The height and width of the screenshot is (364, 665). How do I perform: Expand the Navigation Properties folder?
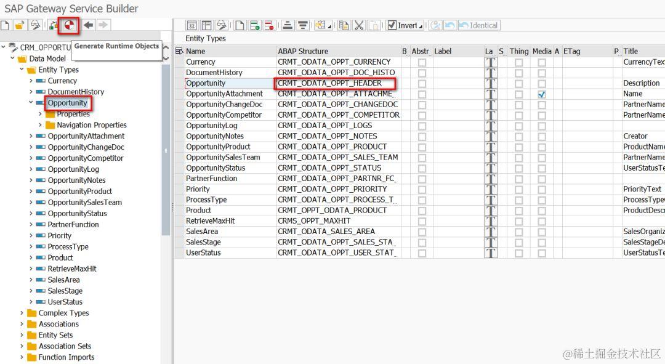point(40,125)
